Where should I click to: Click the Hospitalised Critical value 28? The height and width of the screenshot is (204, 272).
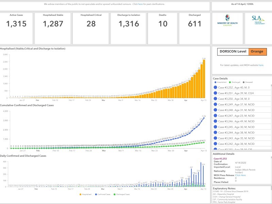coord(91,24)
